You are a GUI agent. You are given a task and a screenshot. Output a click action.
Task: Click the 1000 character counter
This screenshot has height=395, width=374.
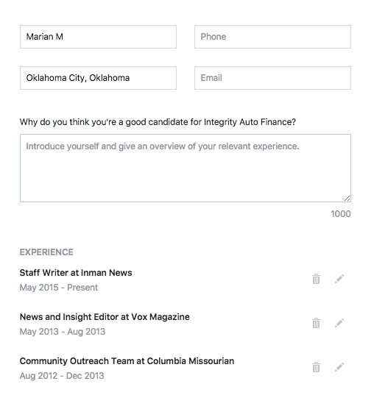point(341,214)
